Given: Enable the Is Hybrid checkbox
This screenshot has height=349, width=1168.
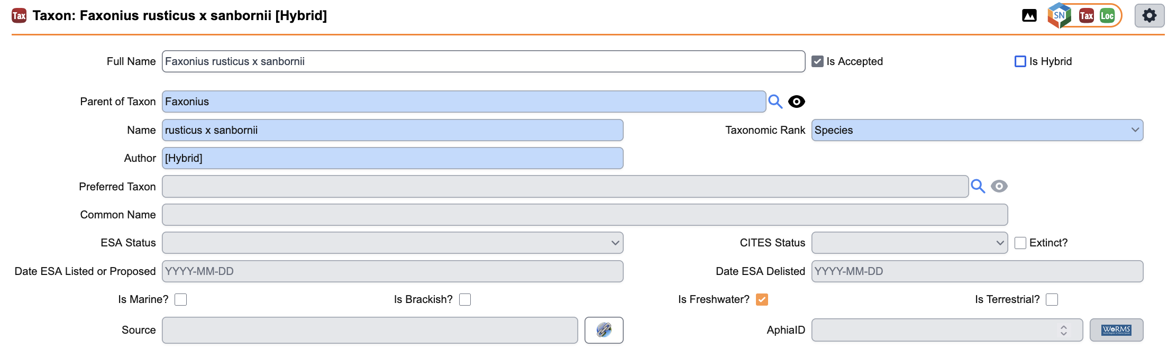Looking at the screenshot, I should click(x=1020, y=61).
